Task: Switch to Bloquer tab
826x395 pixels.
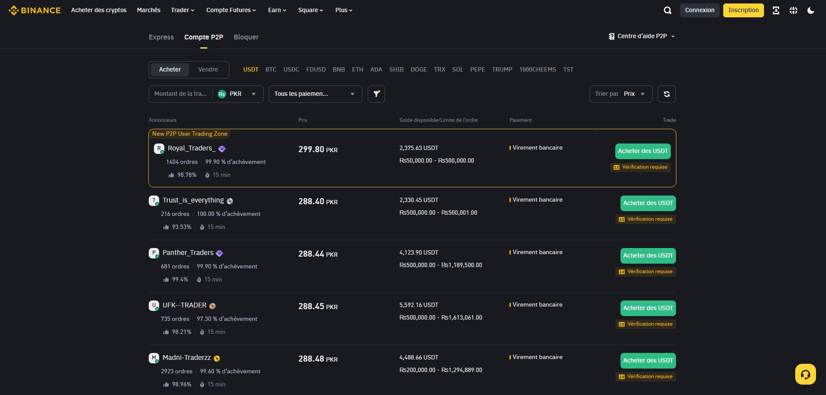Action: (x=246, y=37)
